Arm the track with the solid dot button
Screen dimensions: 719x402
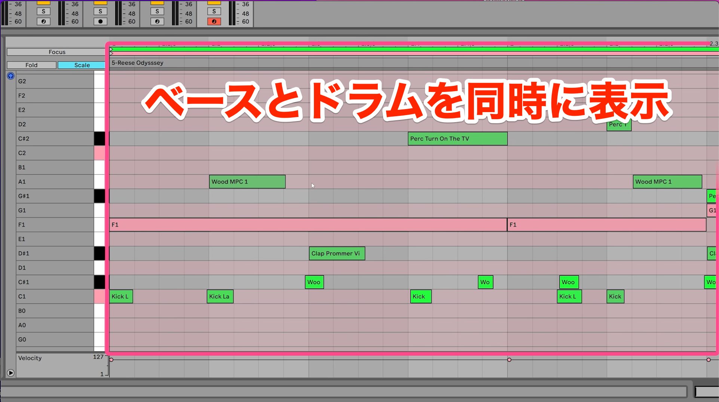tap(100, 22)
